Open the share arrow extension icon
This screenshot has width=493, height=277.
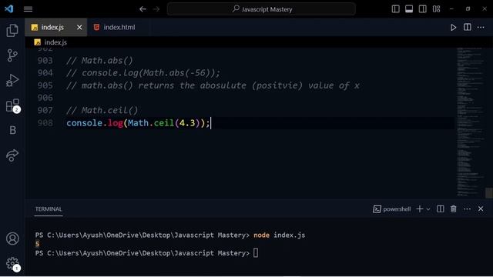point(12,155)
